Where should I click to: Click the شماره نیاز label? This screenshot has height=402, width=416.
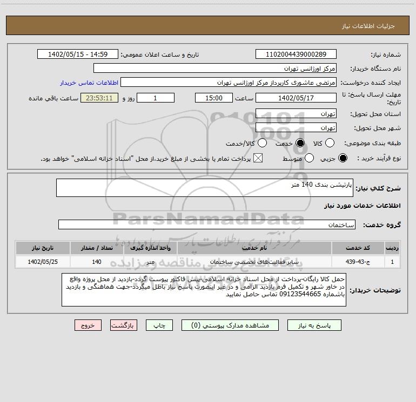(x=386, y=55)
